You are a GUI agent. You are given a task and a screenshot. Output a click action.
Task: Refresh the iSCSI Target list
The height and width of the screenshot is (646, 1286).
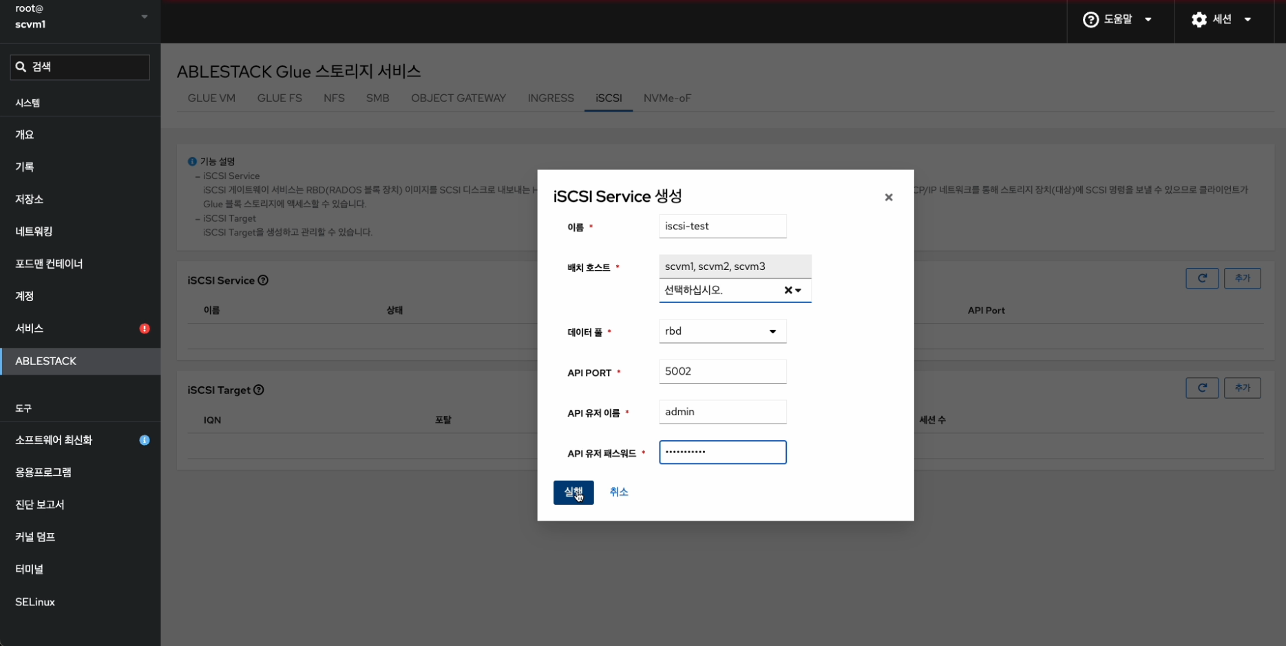(x=1201, y=388)
